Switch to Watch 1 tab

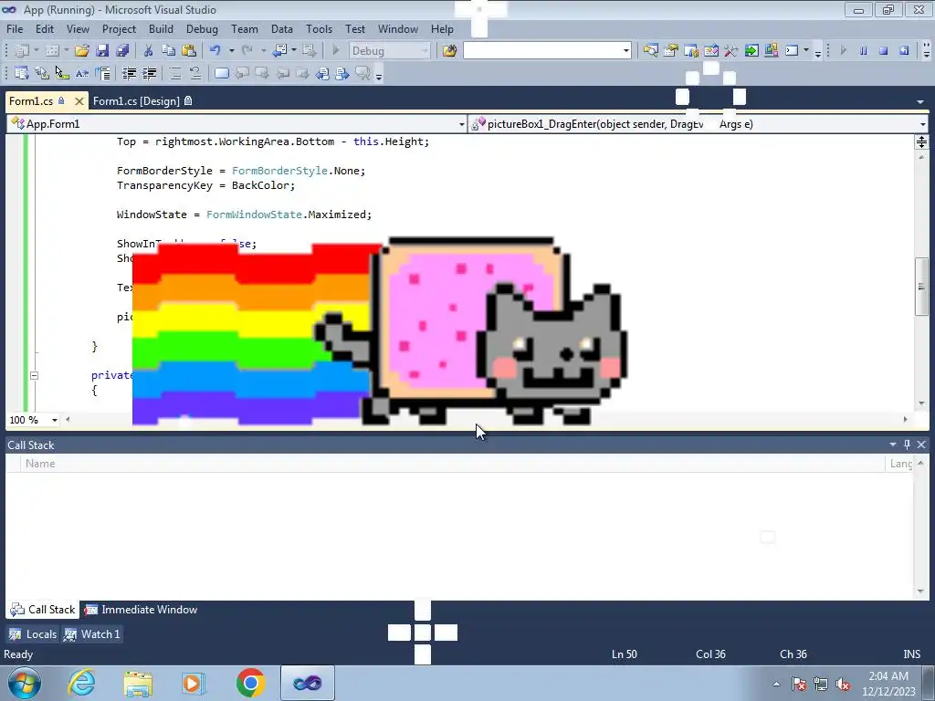pyautogui.click(x=92, y=634)
